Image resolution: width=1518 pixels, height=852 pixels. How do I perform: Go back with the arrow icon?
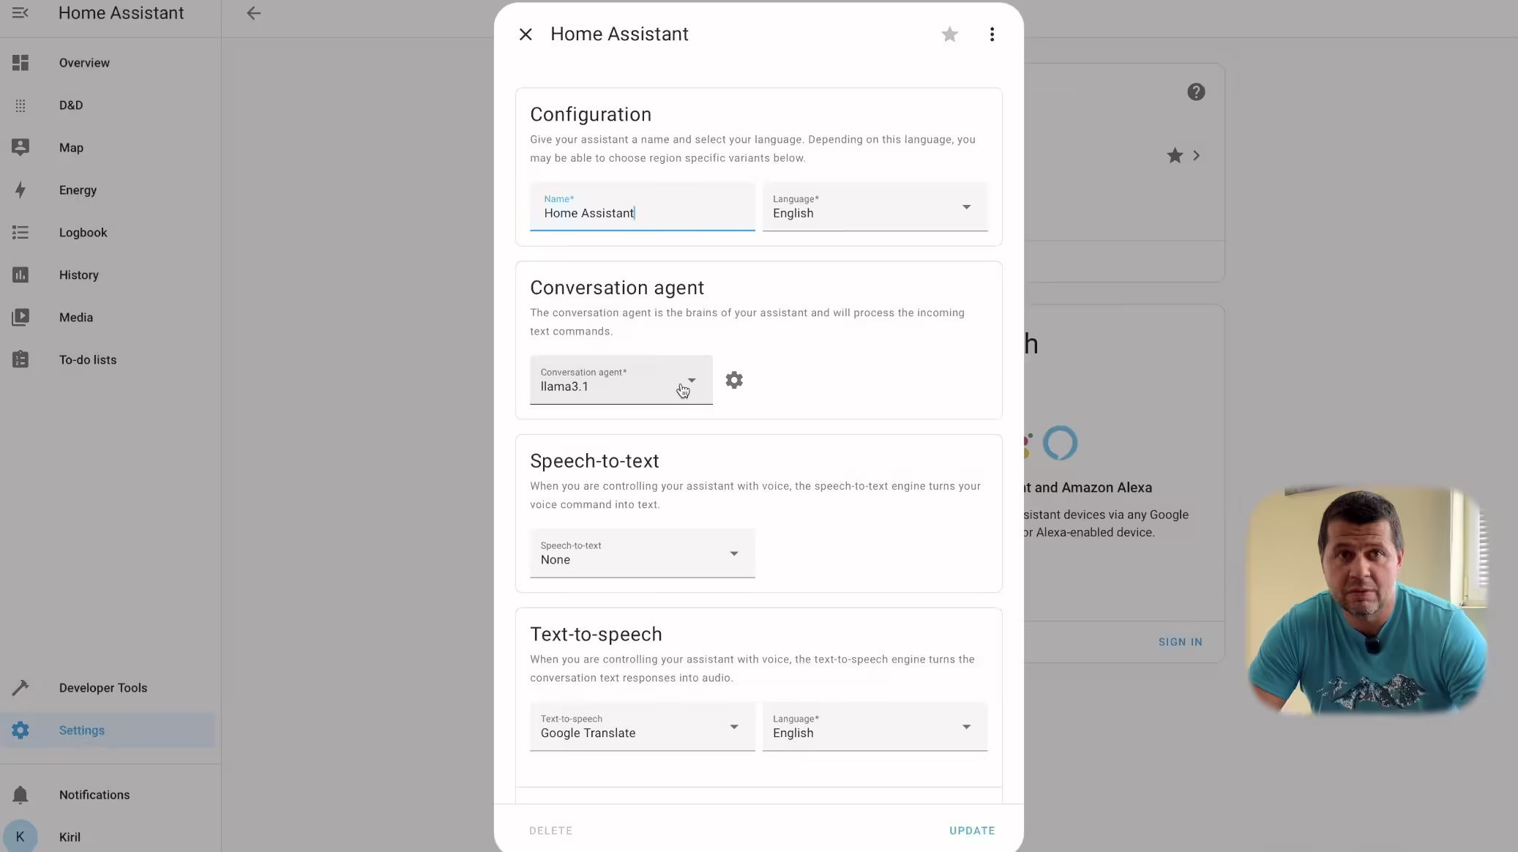point(253,13)
